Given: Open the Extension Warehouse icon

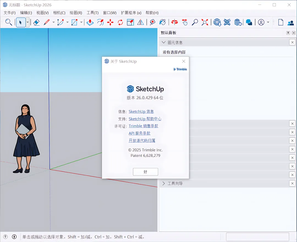Looking at the screenshot, I should pos(227,22).
